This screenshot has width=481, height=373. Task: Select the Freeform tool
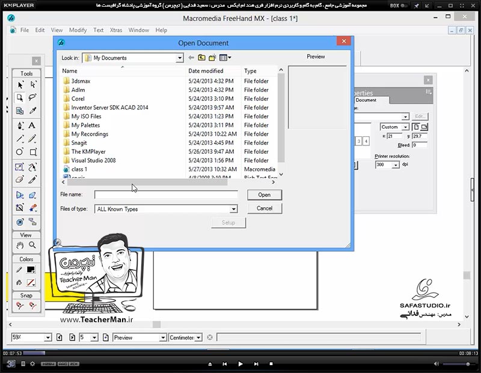coord(32,167)
